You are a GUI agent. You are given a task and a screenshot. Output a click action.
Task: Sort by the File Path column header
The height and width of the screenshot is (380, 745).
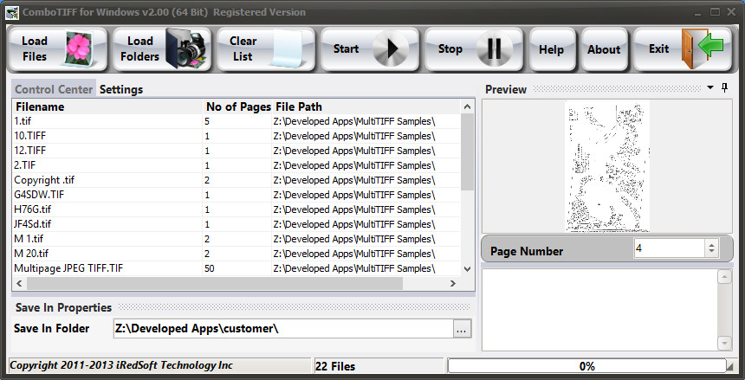click(366, 106)
